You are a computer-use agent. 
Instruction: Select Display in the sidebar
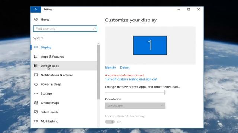point(64,47)
